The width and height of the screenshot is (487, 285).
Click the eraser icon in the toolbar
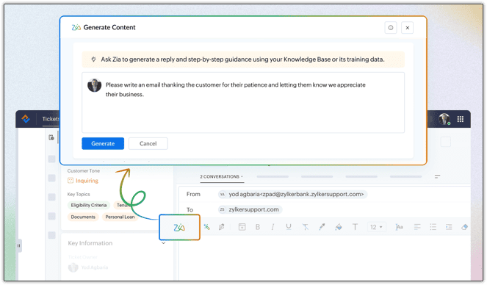465,227
